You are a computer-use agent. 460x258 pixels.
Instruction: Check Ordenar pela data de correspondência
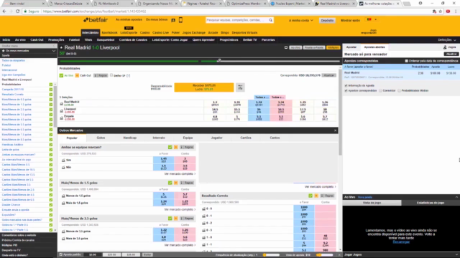click(x=406, y=61)
